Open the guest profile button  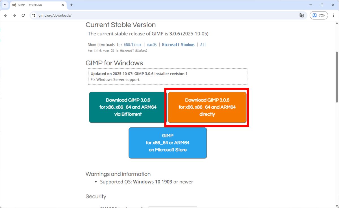pyautogui.click(x=319, y=16)
